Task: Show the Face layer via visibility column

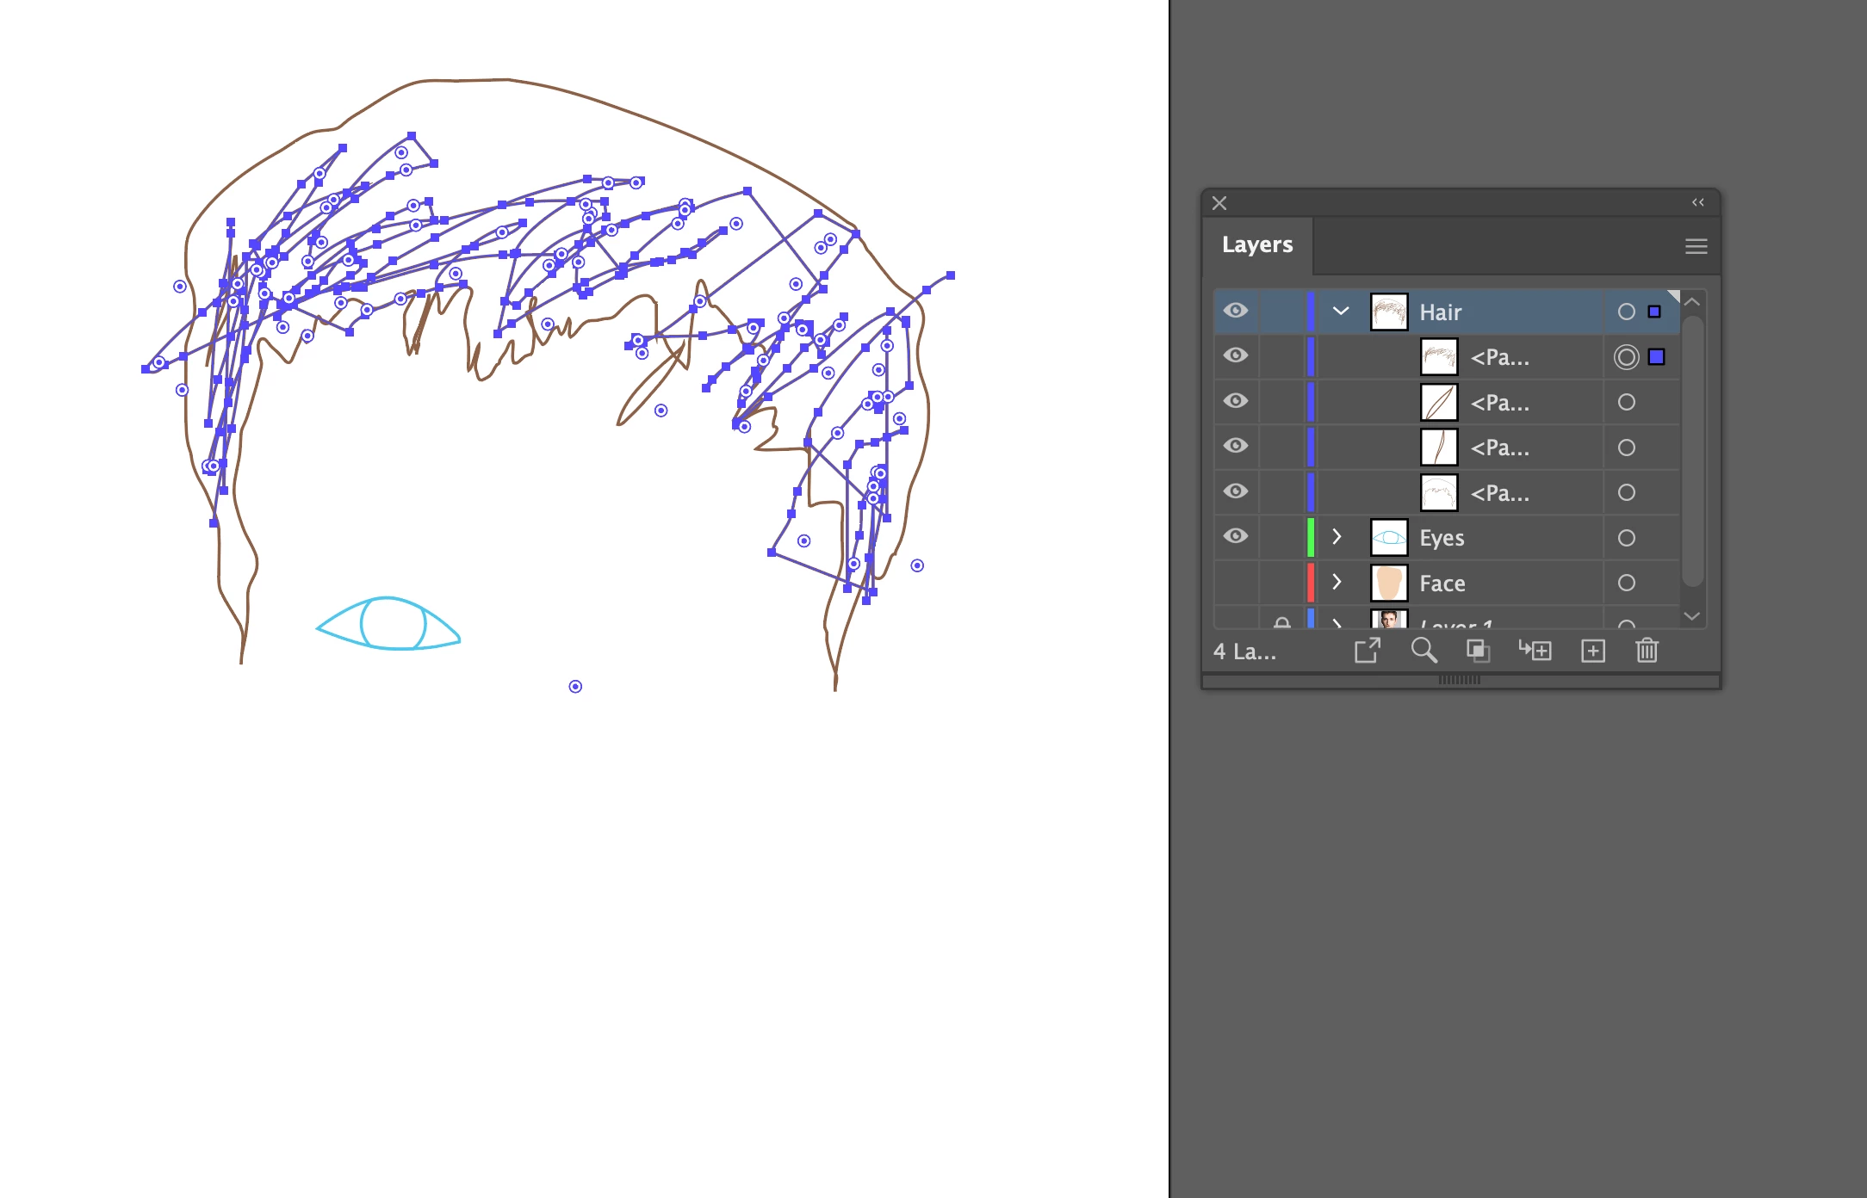Action: pyautogui.click(x=1236, y=583)
